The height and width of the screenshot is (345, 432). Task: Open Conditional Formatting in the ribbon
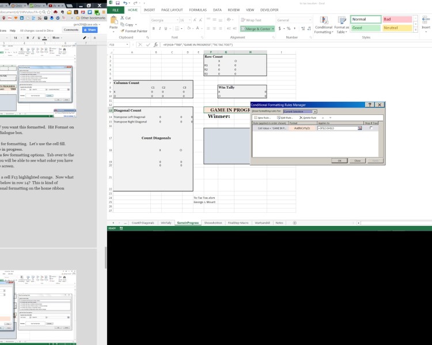tap(324, 24)
